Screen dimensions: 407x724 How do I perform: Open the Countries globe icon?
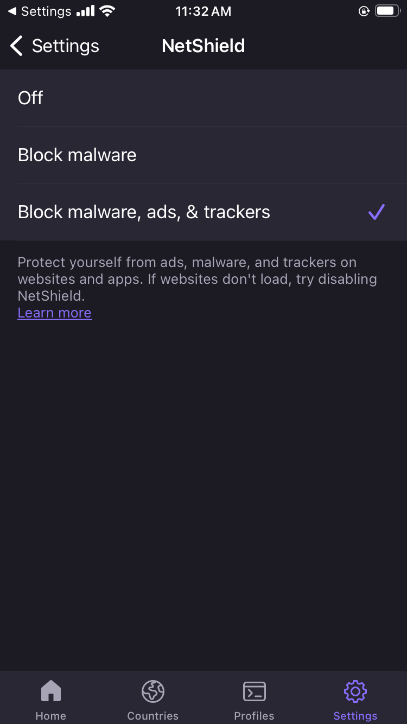tap(152, 691)
